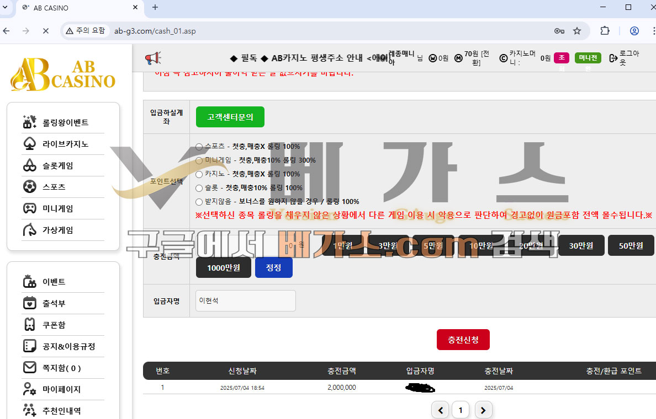Open the virtual game horse icon
The width and height of the screenshot is (656, 419).
tap(29, 230)
